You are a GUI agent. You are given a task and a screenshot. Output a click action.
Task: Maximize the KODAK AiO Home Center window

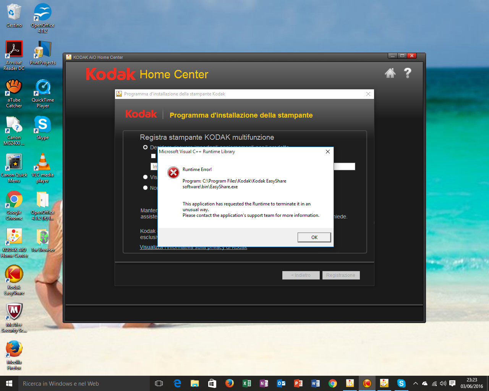coord(402,56)
